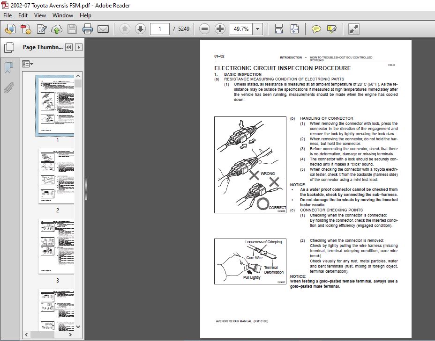435x341 pixels.
Task: Open the Window menu
Action: pyautogui.click(x=63, y=15)
